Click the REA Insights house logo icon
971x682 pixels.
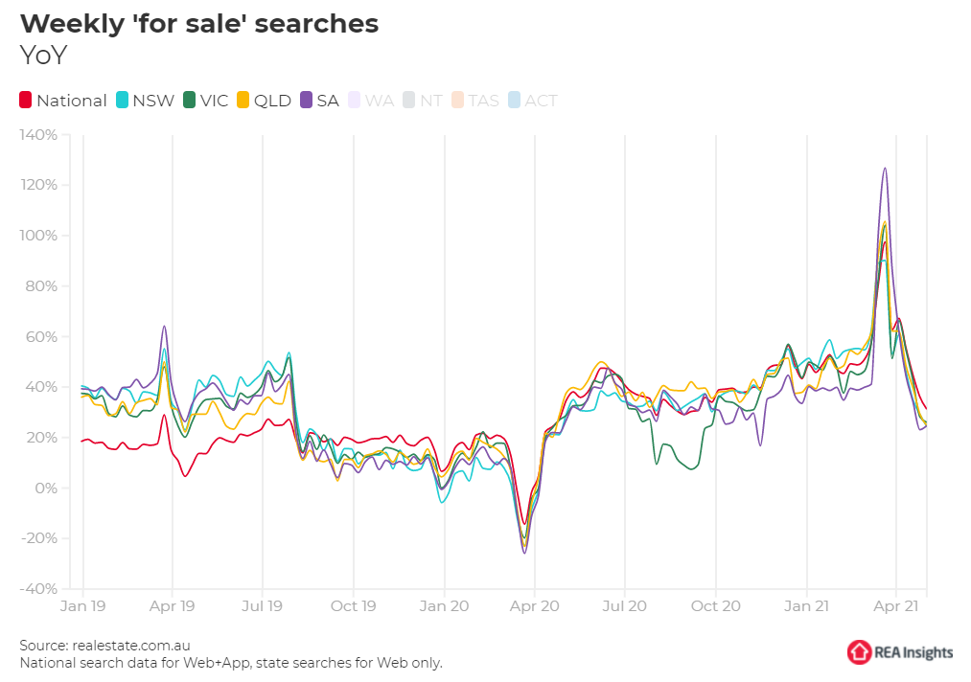(859, 652)
